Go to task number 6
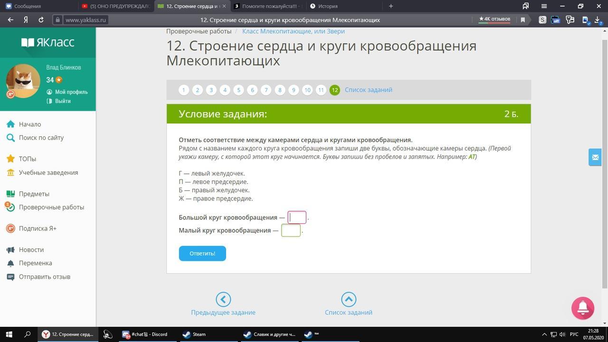The width and height of the screenshot is (608, 342). (253, 90)
